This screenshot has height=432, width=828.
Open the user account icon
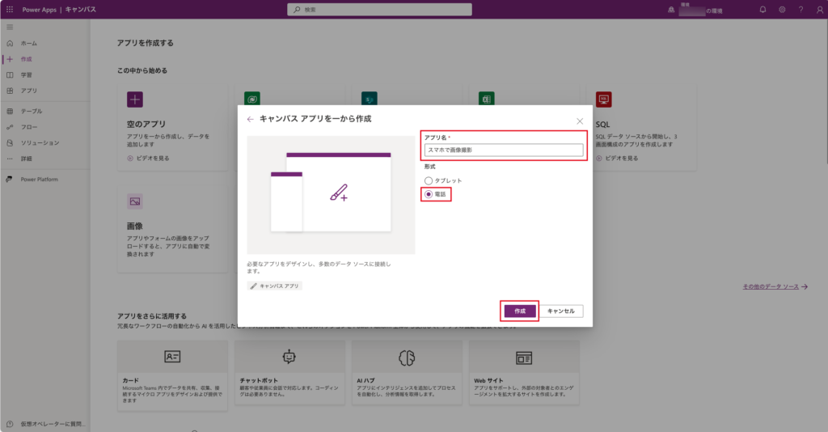tap(817, 10)
